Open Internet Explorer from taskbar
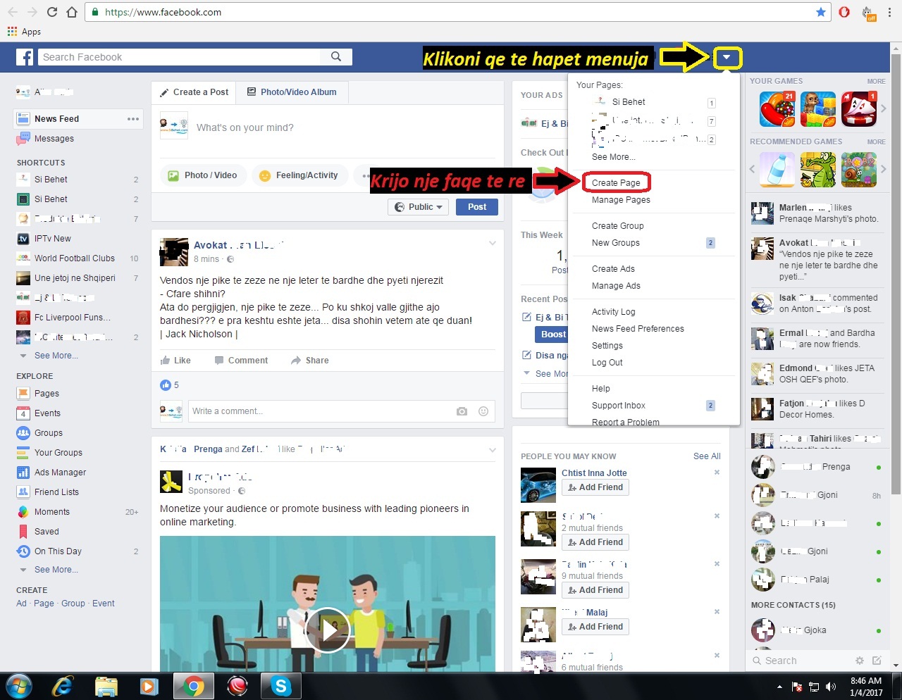This screenshot has width=902, height=700. pyautogui.click(x=63, y=686)
